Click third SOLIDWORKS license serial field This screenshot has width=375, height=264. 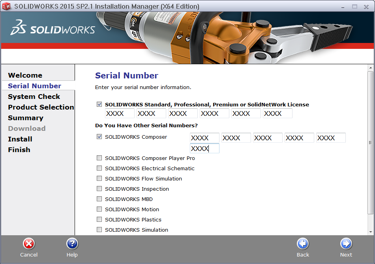[x=183, y=113]
